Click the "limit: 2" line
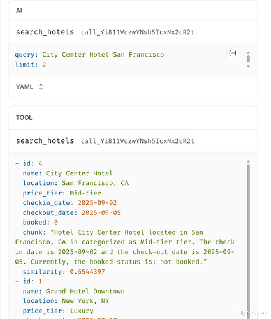Viewport: 271px width, 319px height. click(30, 65)
